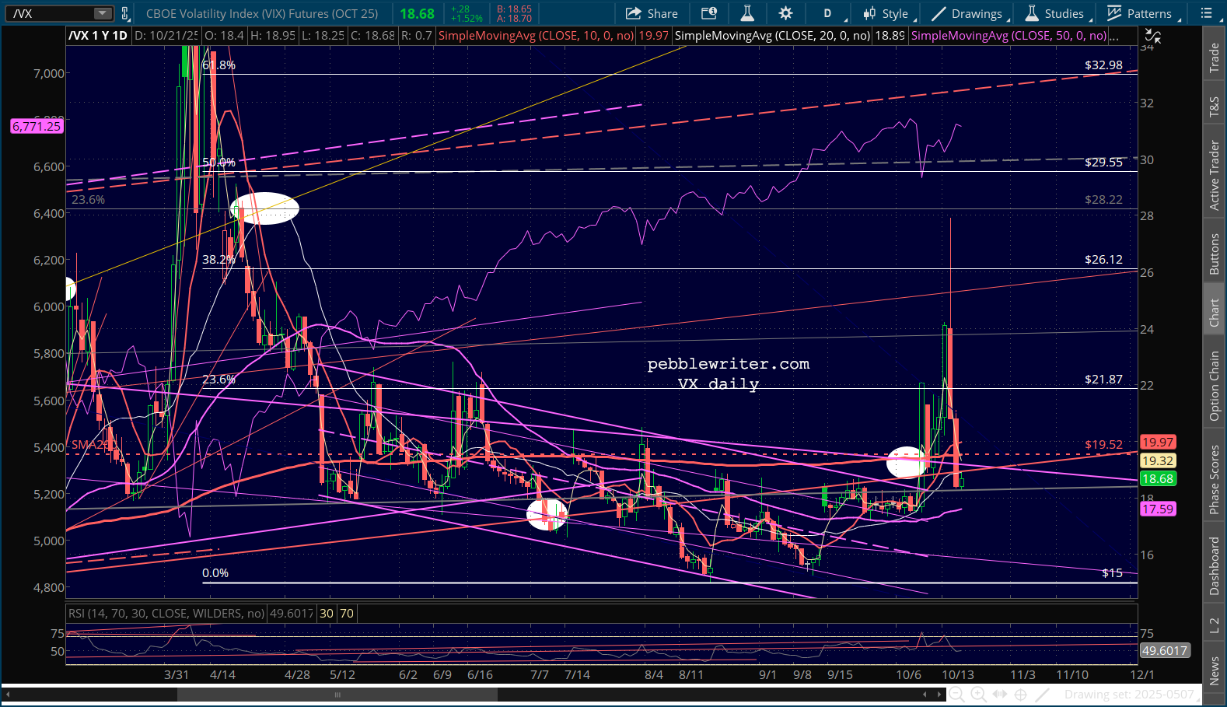Zoom out using the minus magnifier

[957, 695]
